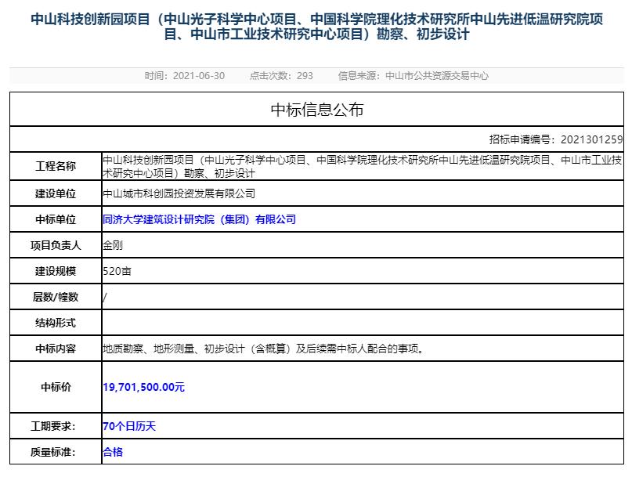The width and height of the screenshot is (632, 477).
Task: Select the 中标单位 row label cell
Action: pos(56,219)
